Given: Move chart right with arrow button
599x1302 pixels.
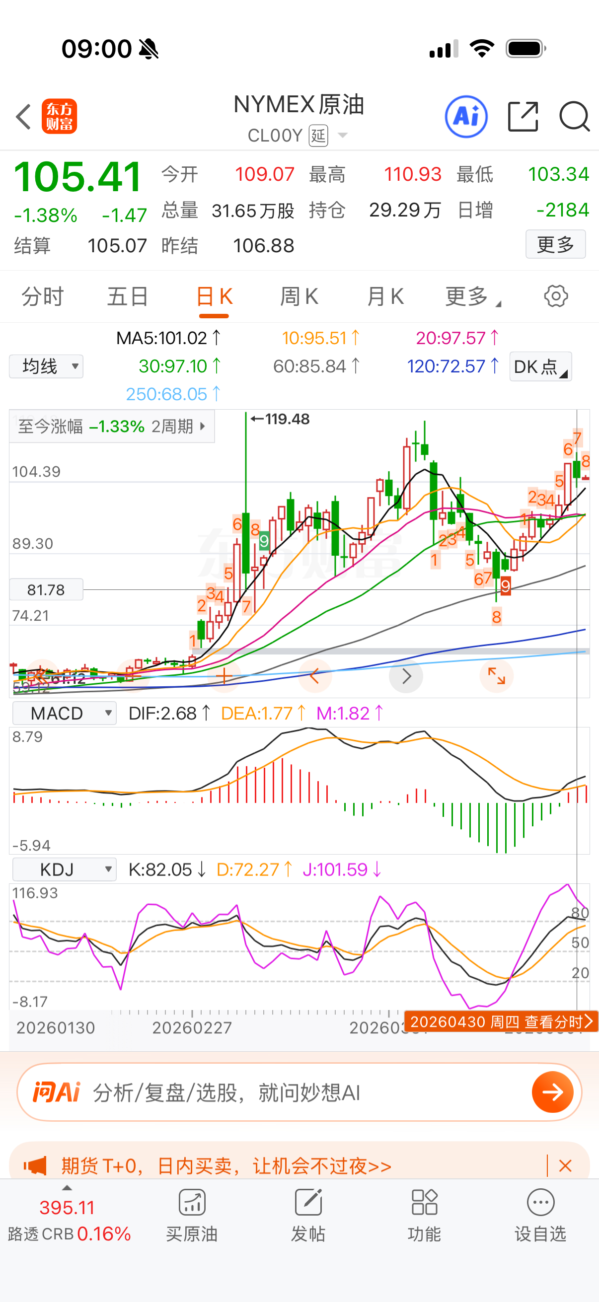Looking at the screenshot, I should pyautogui.click(x=406, y=676).
